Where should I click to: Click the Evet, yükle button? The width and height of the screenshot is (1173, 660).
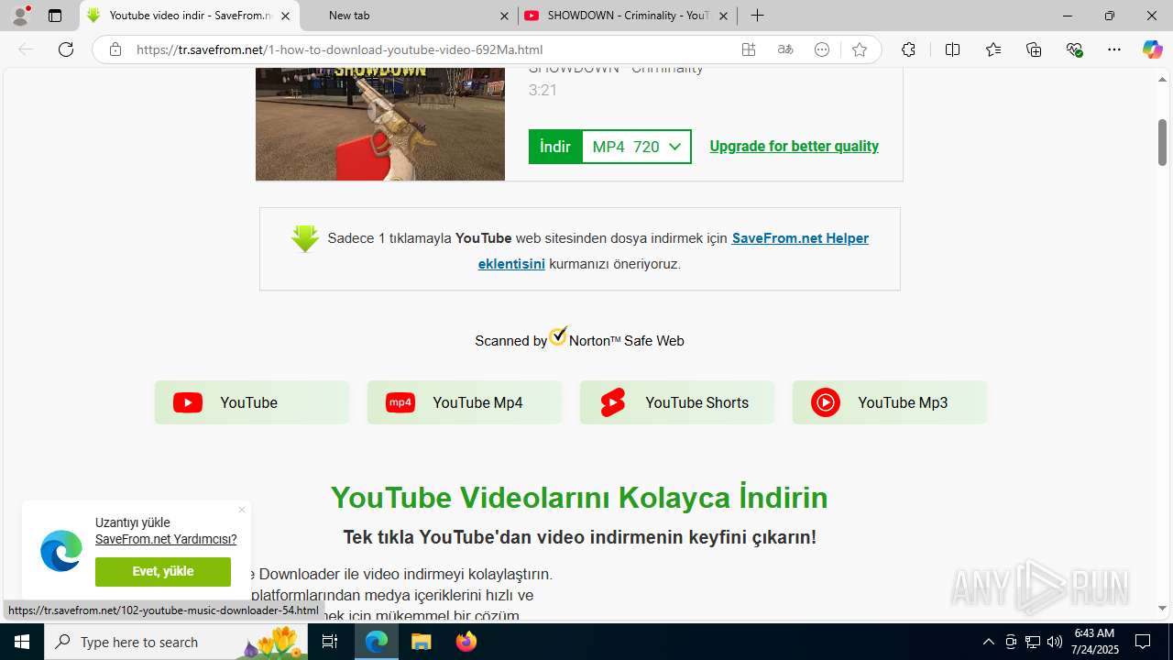163,571
